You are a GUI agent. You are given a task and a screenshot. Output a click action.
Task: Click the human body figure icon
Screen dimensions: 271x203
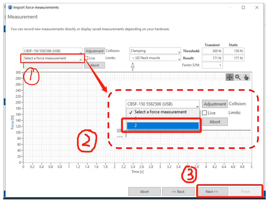pos(133,67)
